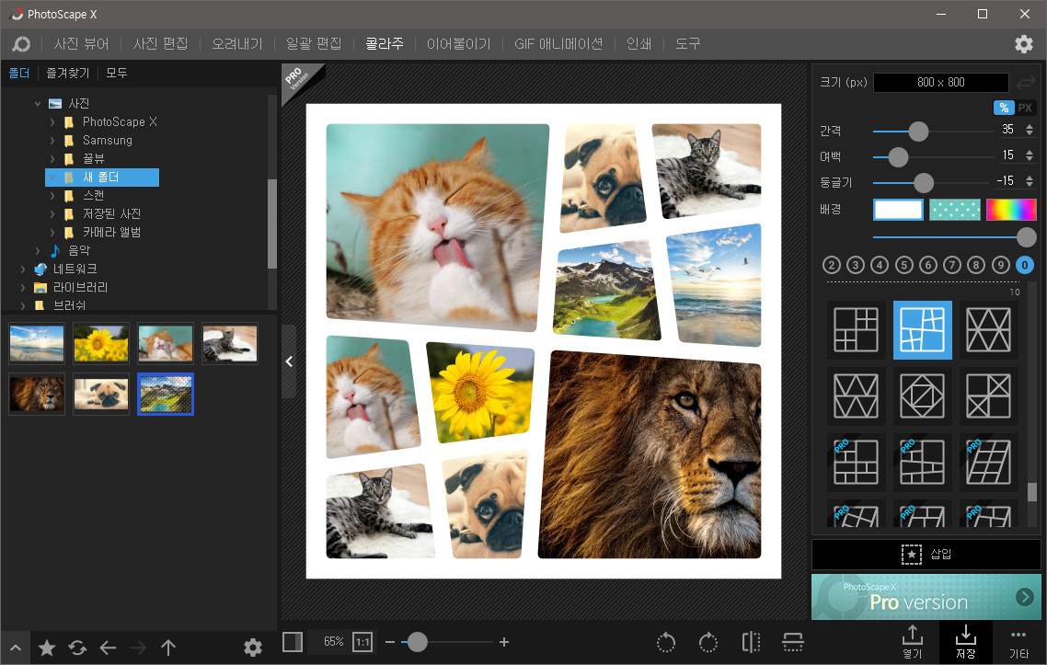Rotate the collage clockwise
Screen dimensions: 1047x665
[708, 643]
